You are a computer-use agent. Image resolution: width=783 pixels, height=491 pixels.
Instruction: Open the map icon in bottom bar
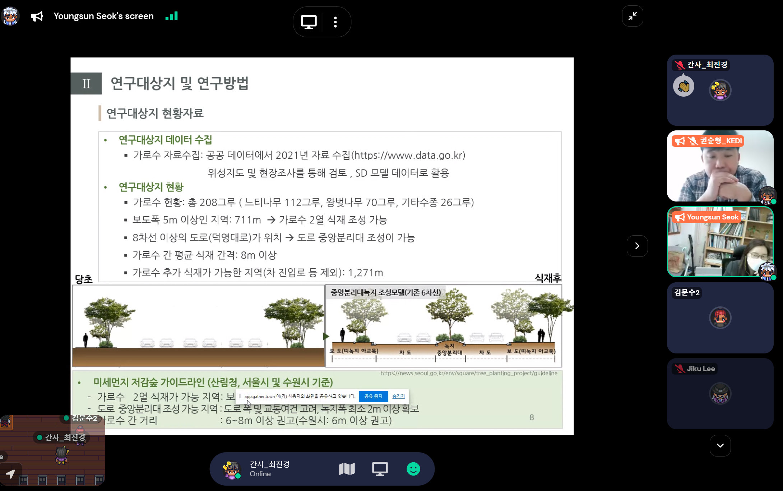click(347, 469)
